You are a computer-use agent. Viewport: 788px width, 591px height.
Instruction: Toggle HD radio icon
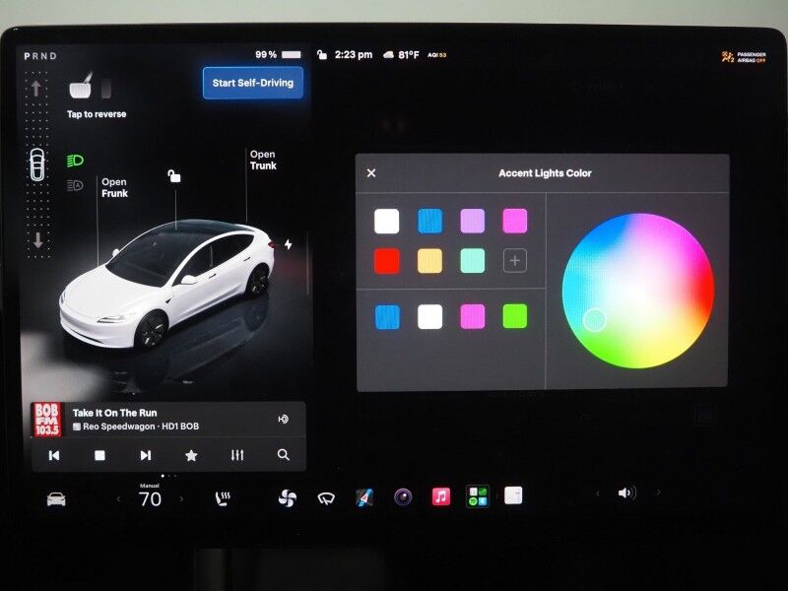pos(284,420)
